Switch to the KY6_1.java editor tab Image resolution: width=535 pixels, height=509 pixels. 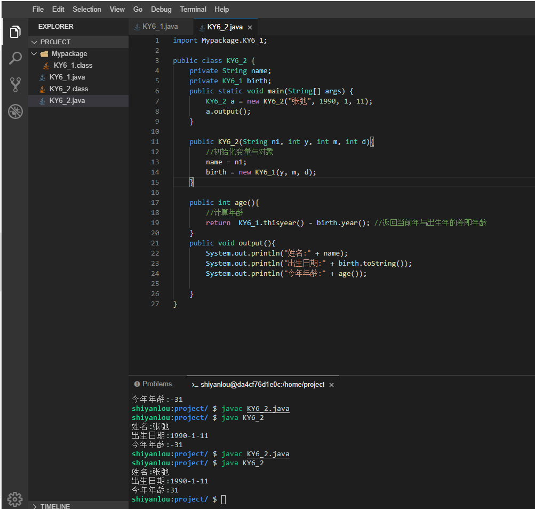161,27
